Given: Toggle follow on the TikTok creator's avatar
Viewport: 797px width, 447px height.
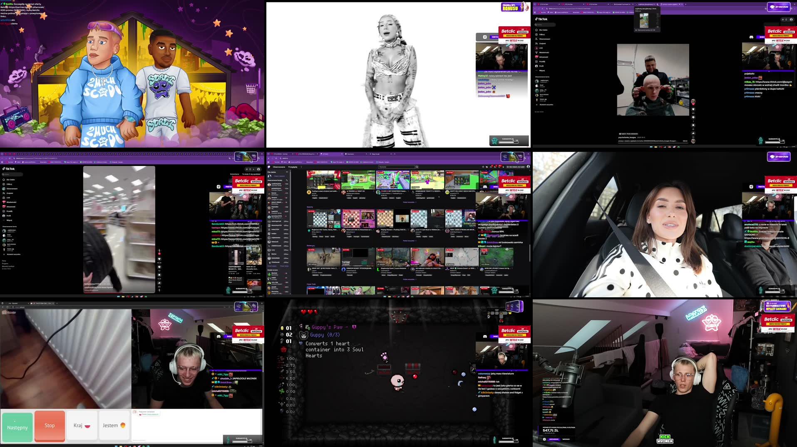Looking at the screenshot, I should tap(159, 253).
